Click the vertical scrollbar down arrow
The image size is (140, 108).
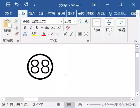(x=137, y=94)
